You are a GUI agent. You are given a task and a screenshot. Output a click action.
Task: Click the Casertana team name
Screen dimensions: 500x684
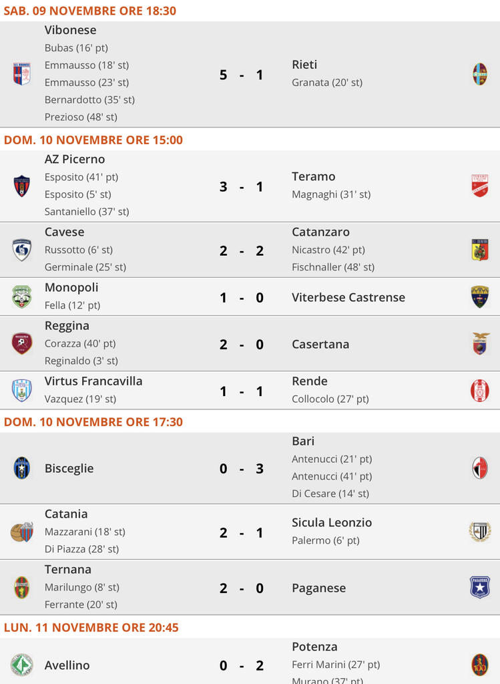coord(320,344)
